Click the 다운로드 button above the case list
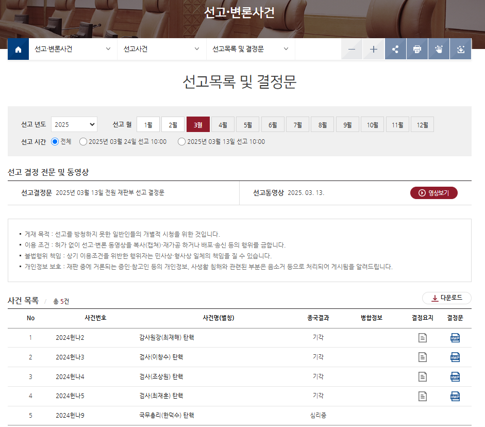 [x=447, y=298]
